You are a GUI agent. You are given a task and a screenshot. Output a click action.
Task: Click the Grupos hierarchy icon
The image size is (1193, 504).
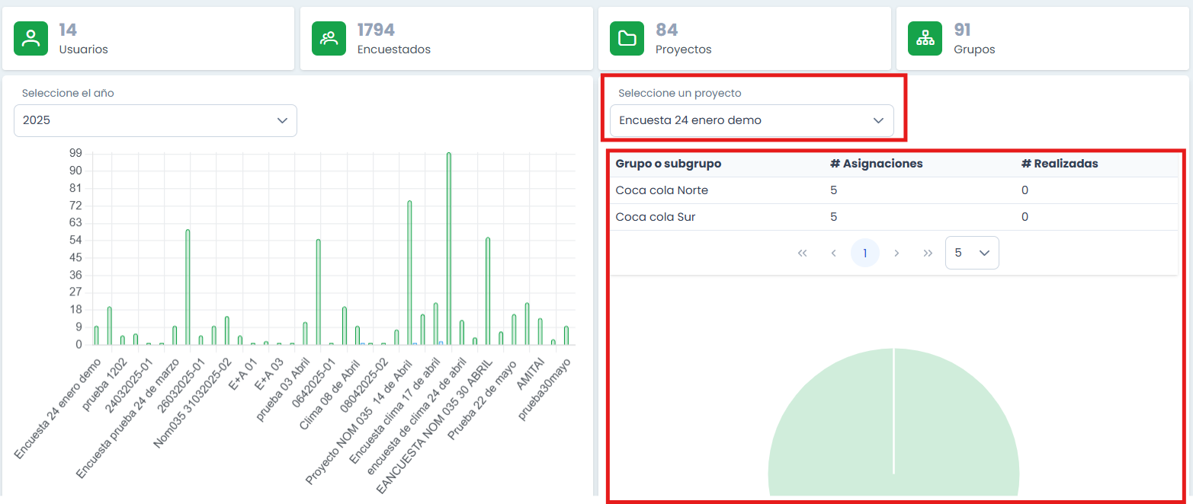[925, 39]
